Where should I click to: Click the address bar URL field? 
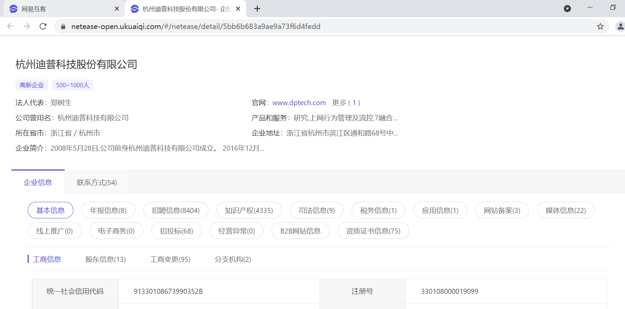[331, 26]
